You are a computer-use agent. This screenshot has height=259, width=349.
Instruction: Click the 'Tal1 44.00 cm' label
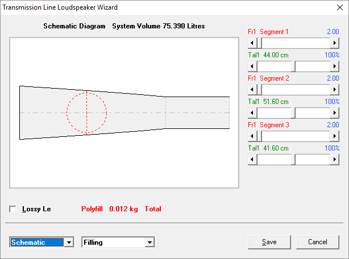268,55
